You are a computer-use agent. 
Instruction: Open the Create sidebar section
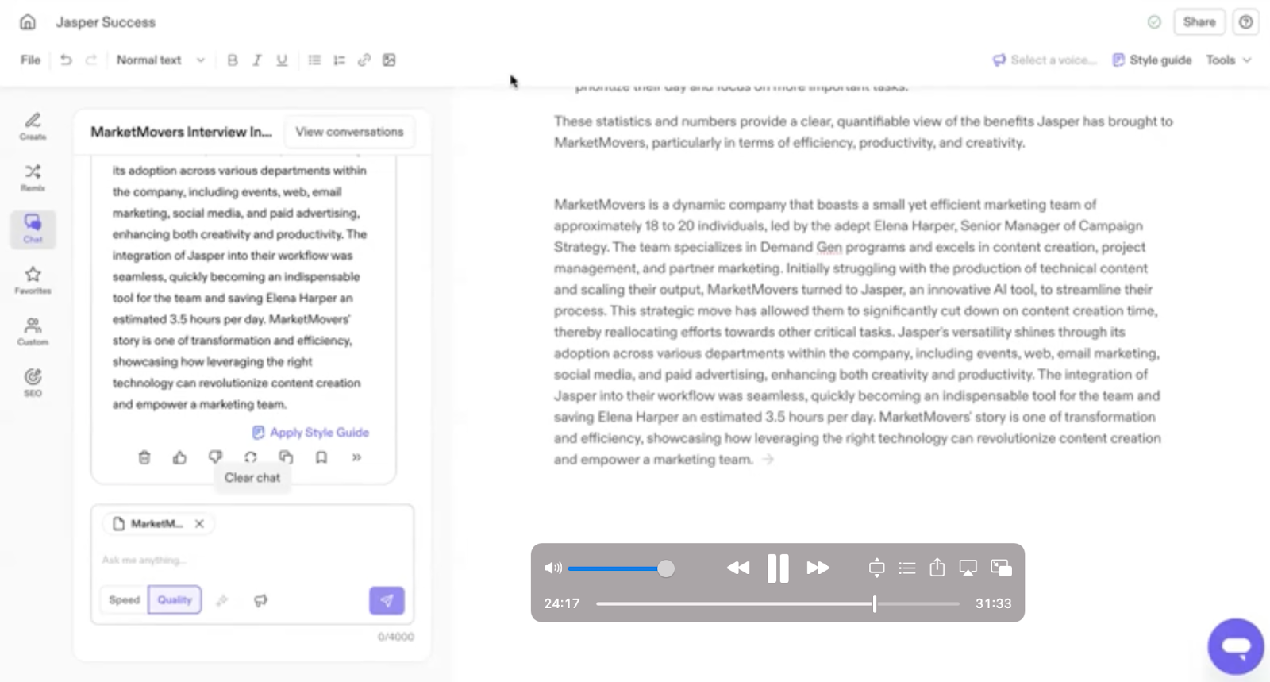point(33,126)
